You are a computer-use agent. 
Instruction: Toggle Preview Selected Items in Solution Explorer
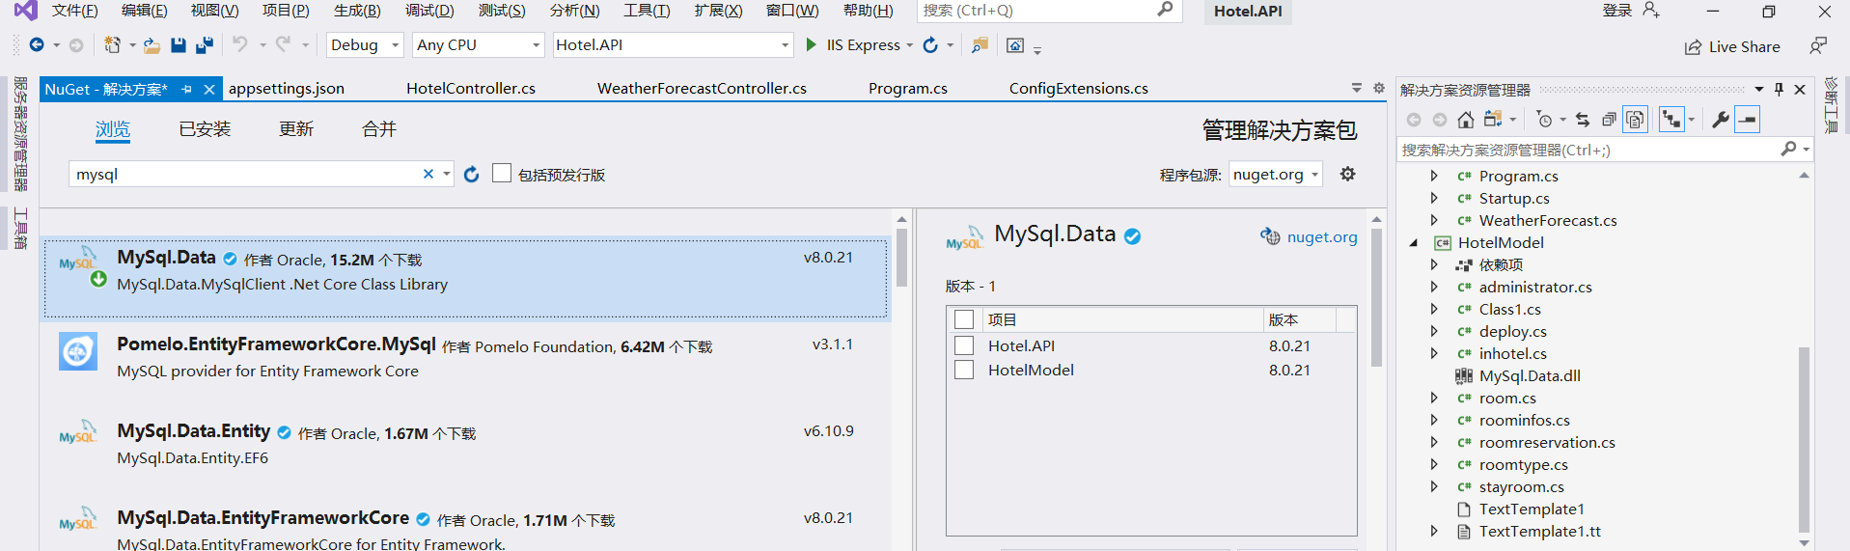point(1748,120)
